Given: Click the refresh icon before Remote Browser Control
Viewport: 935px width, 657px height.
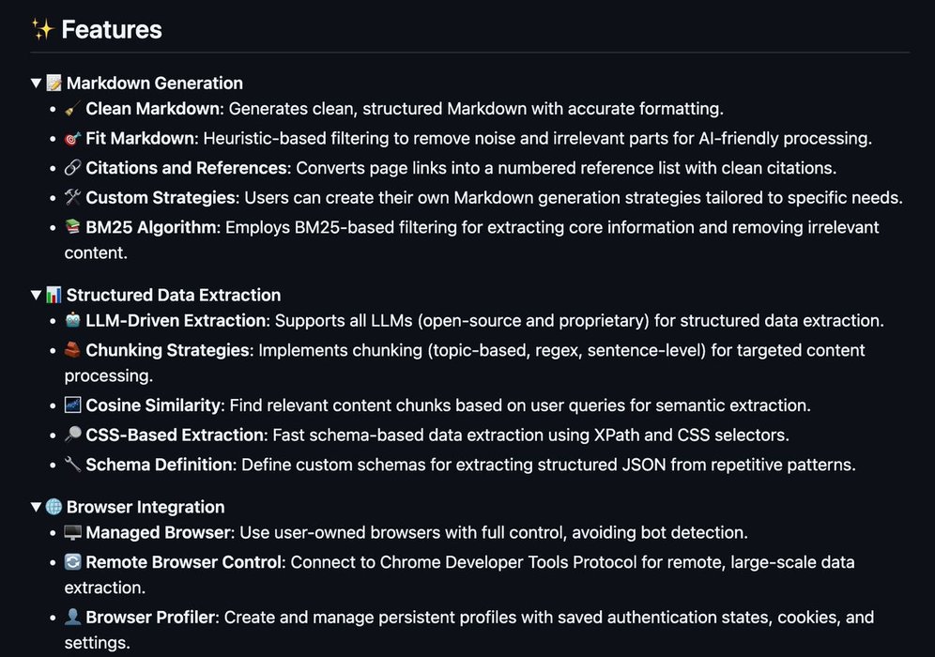Looking at the screenshot, I should click(72, 561).
